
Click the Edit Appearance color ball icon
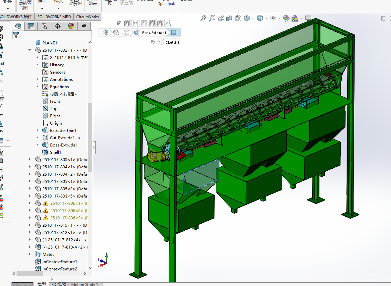[x=286, y=18]
